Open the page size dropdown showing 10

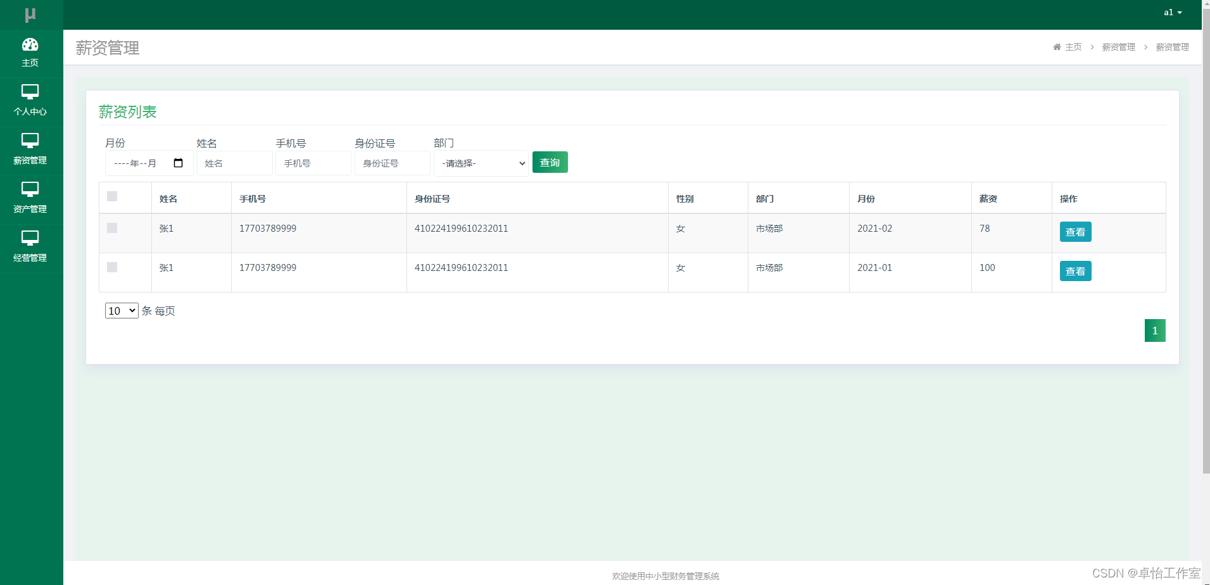122,311
